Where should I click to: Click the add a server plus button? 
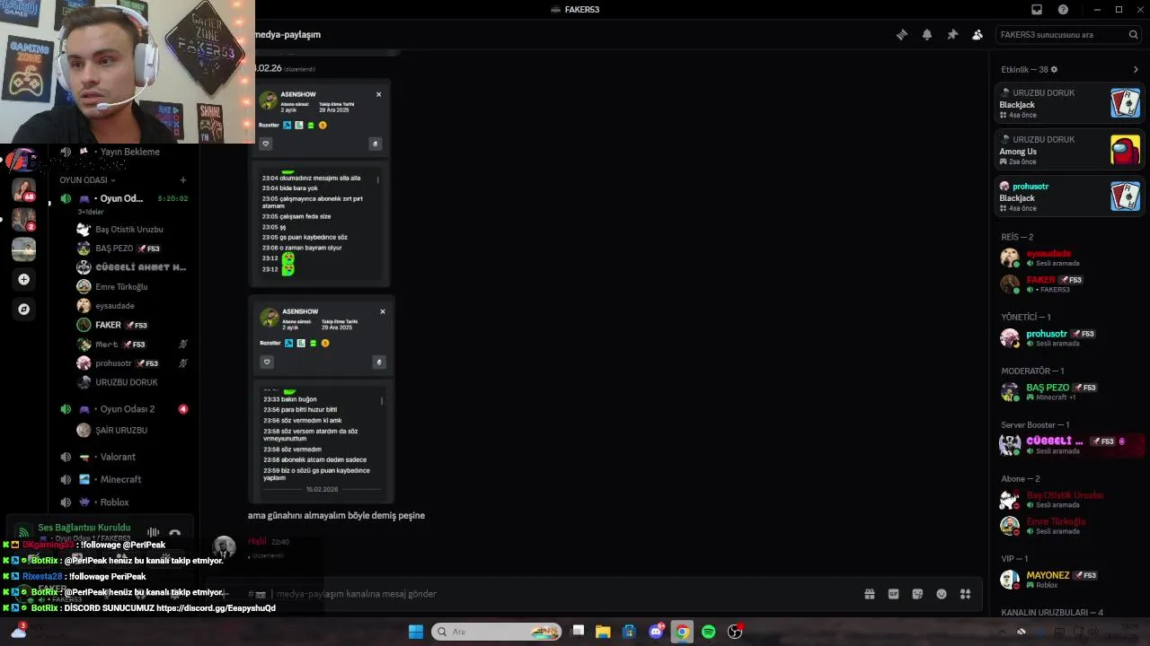23,280
